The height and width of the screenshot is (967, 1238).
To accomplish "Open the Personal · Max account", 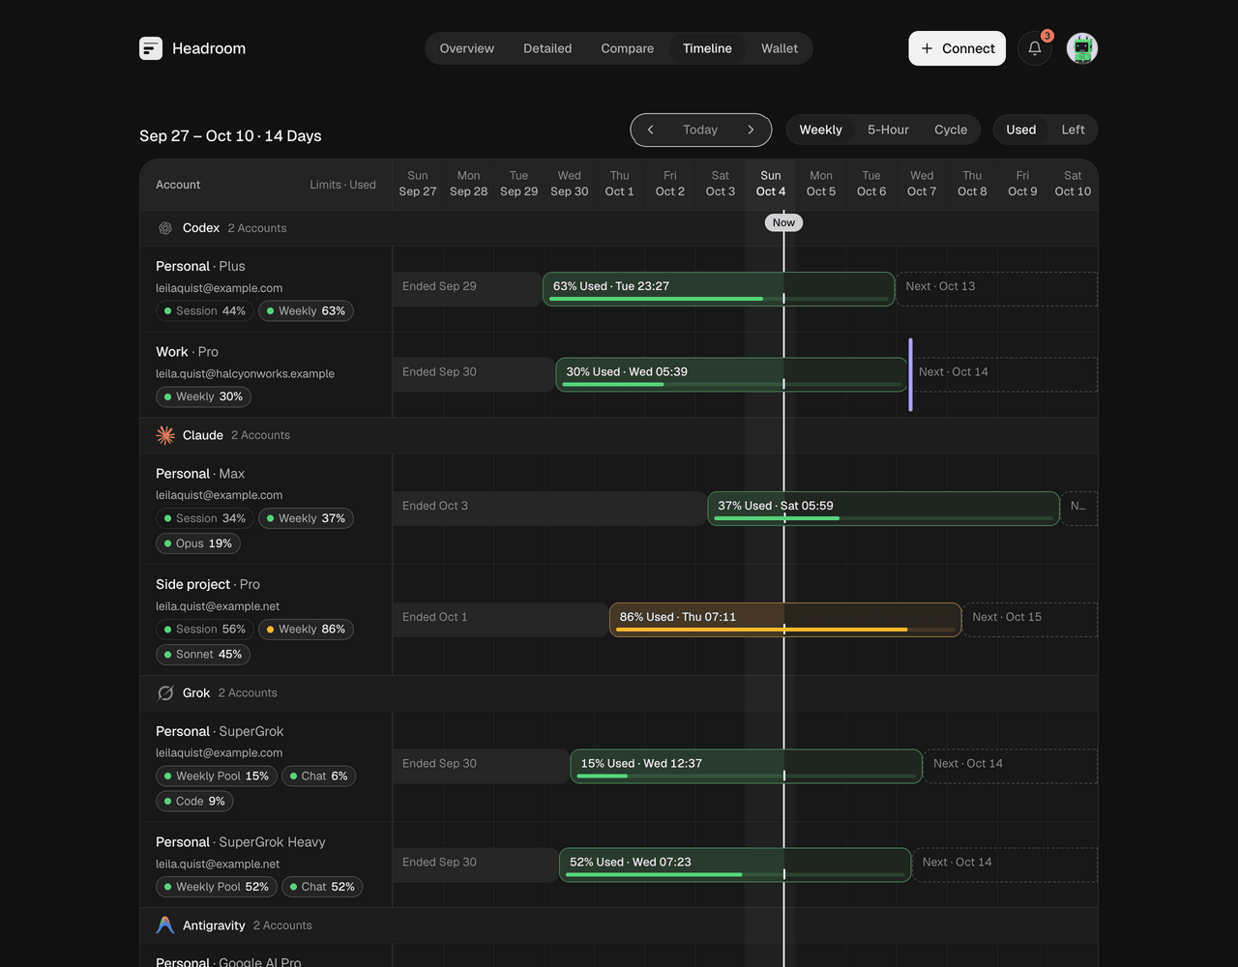I will click(200, 474).
